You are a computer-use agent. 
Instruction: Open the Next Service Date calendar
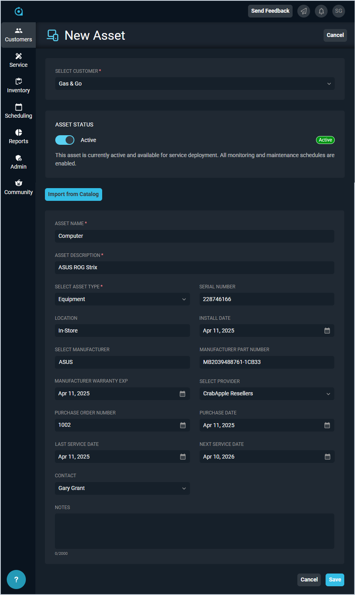327,457
